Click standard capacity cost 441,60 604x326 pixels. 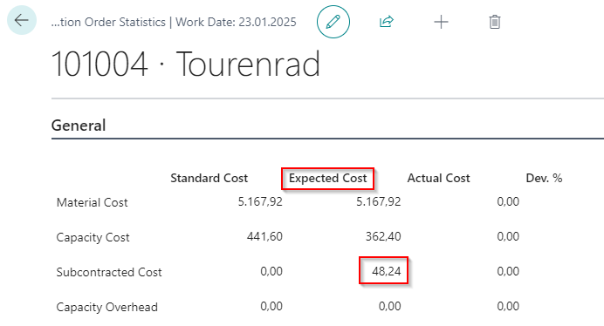[264, 236]
